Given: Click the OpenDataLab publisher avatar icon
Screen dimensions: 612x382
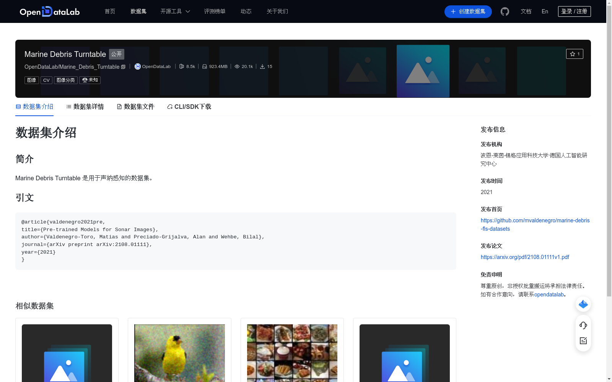Looking at the screenshot, I should pyautogui.click(x=138, y=66).
